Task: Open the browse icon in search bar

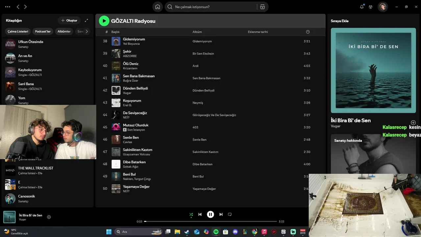Action: tap(262, 7)
